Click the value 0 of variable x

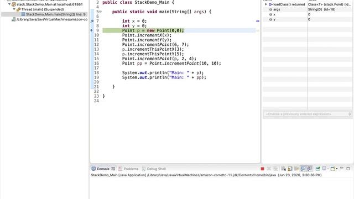[x=309, y=14]
